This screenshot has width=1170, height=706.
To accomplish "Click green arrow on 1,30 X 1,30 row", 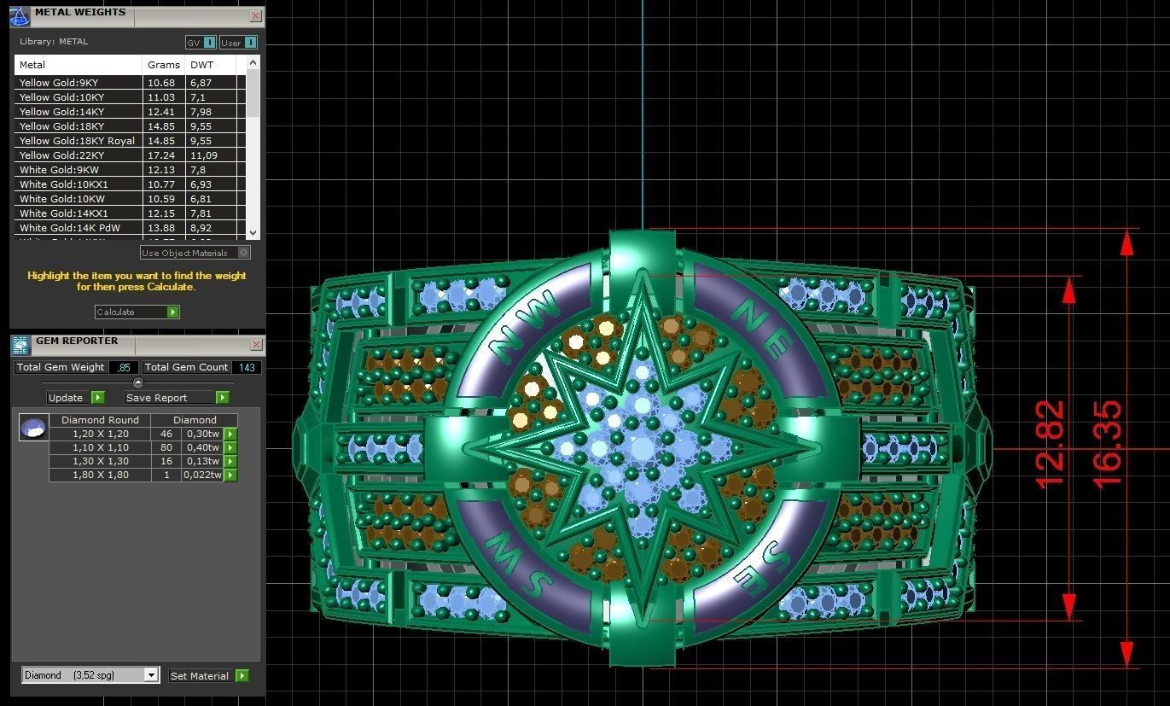I will (230, 461).
